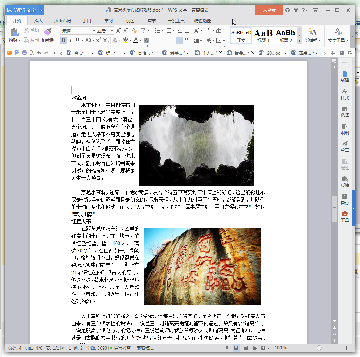Toggle Underline formatting
The image size is (360, 357).
[78, 40]
